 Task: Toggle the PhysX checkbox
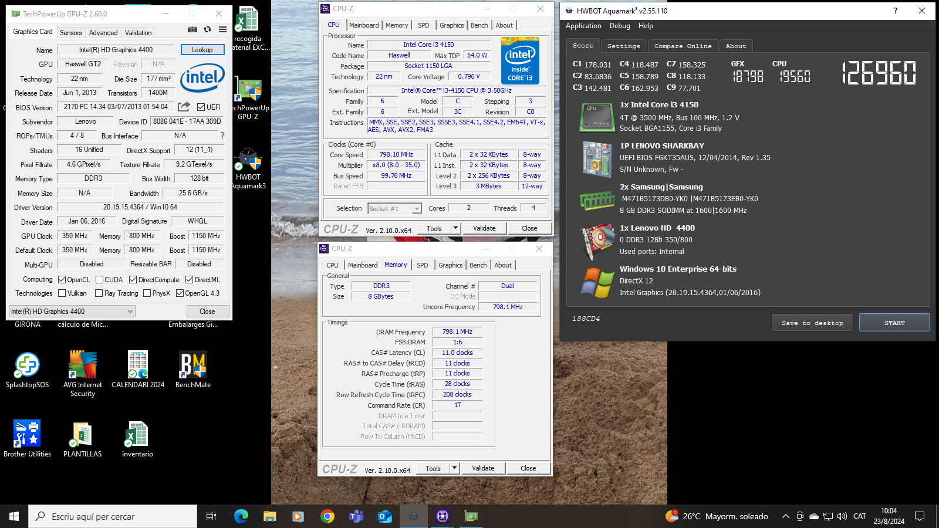(x=147, y=293)
